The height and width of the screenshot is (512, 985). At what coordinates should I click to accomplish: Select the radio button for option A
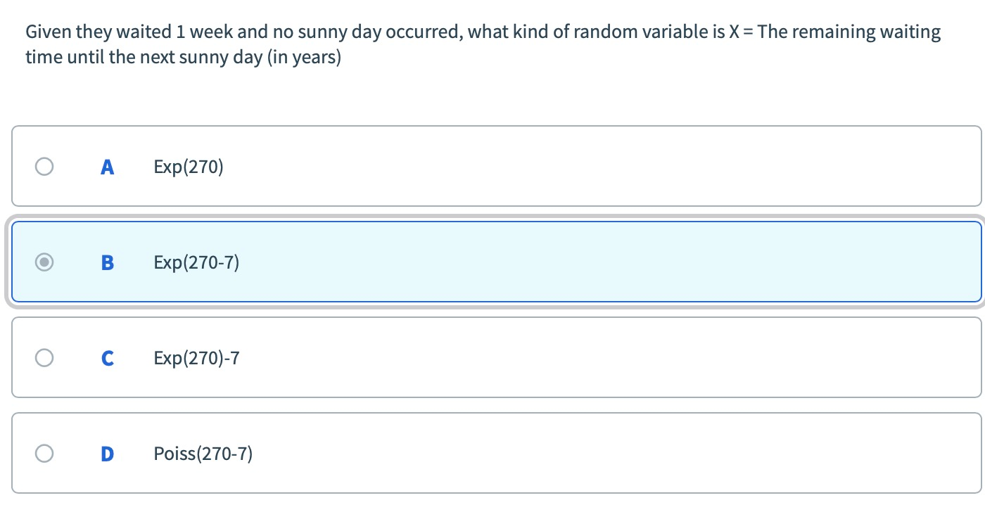(x=44, y=167)
